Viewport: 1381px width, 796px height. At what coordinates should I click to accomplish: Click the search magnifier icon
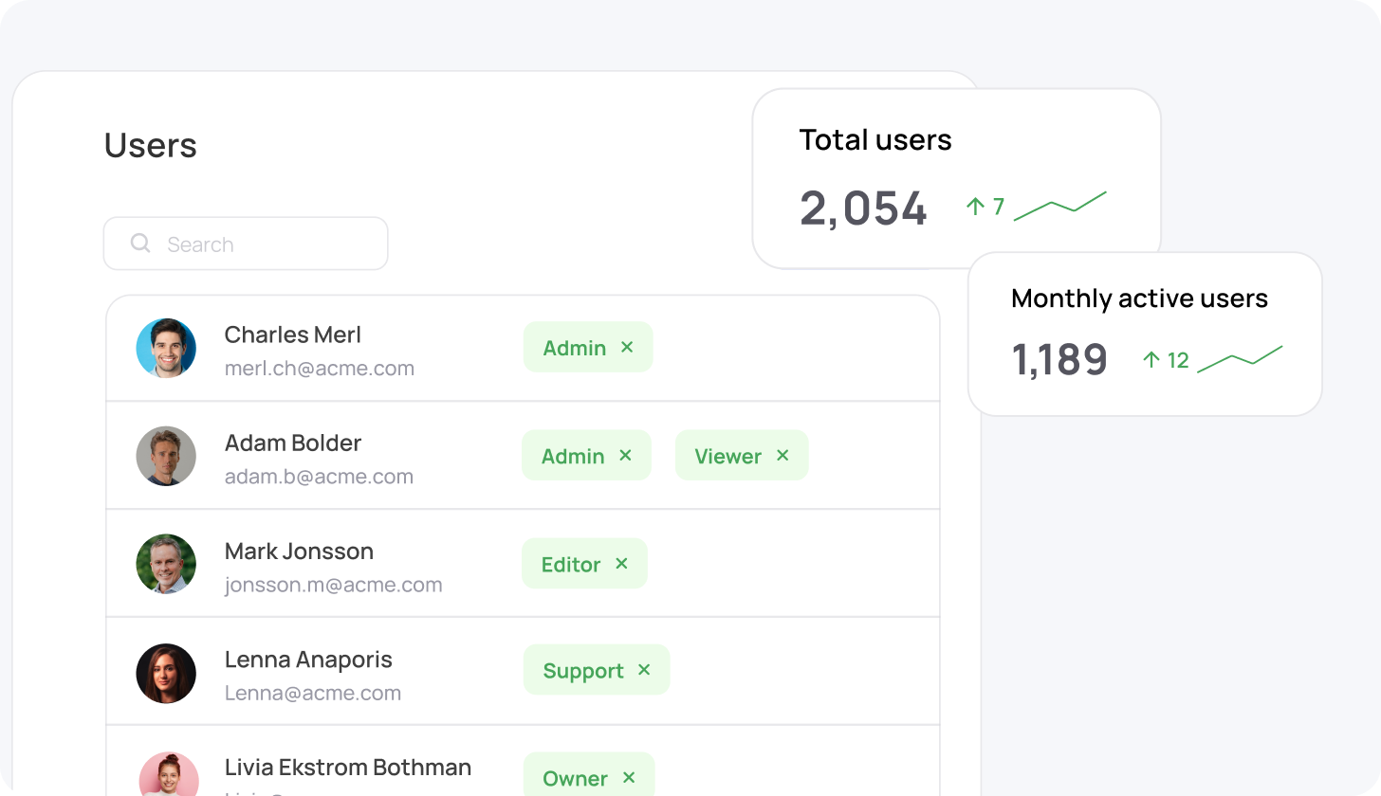point(140,244)
